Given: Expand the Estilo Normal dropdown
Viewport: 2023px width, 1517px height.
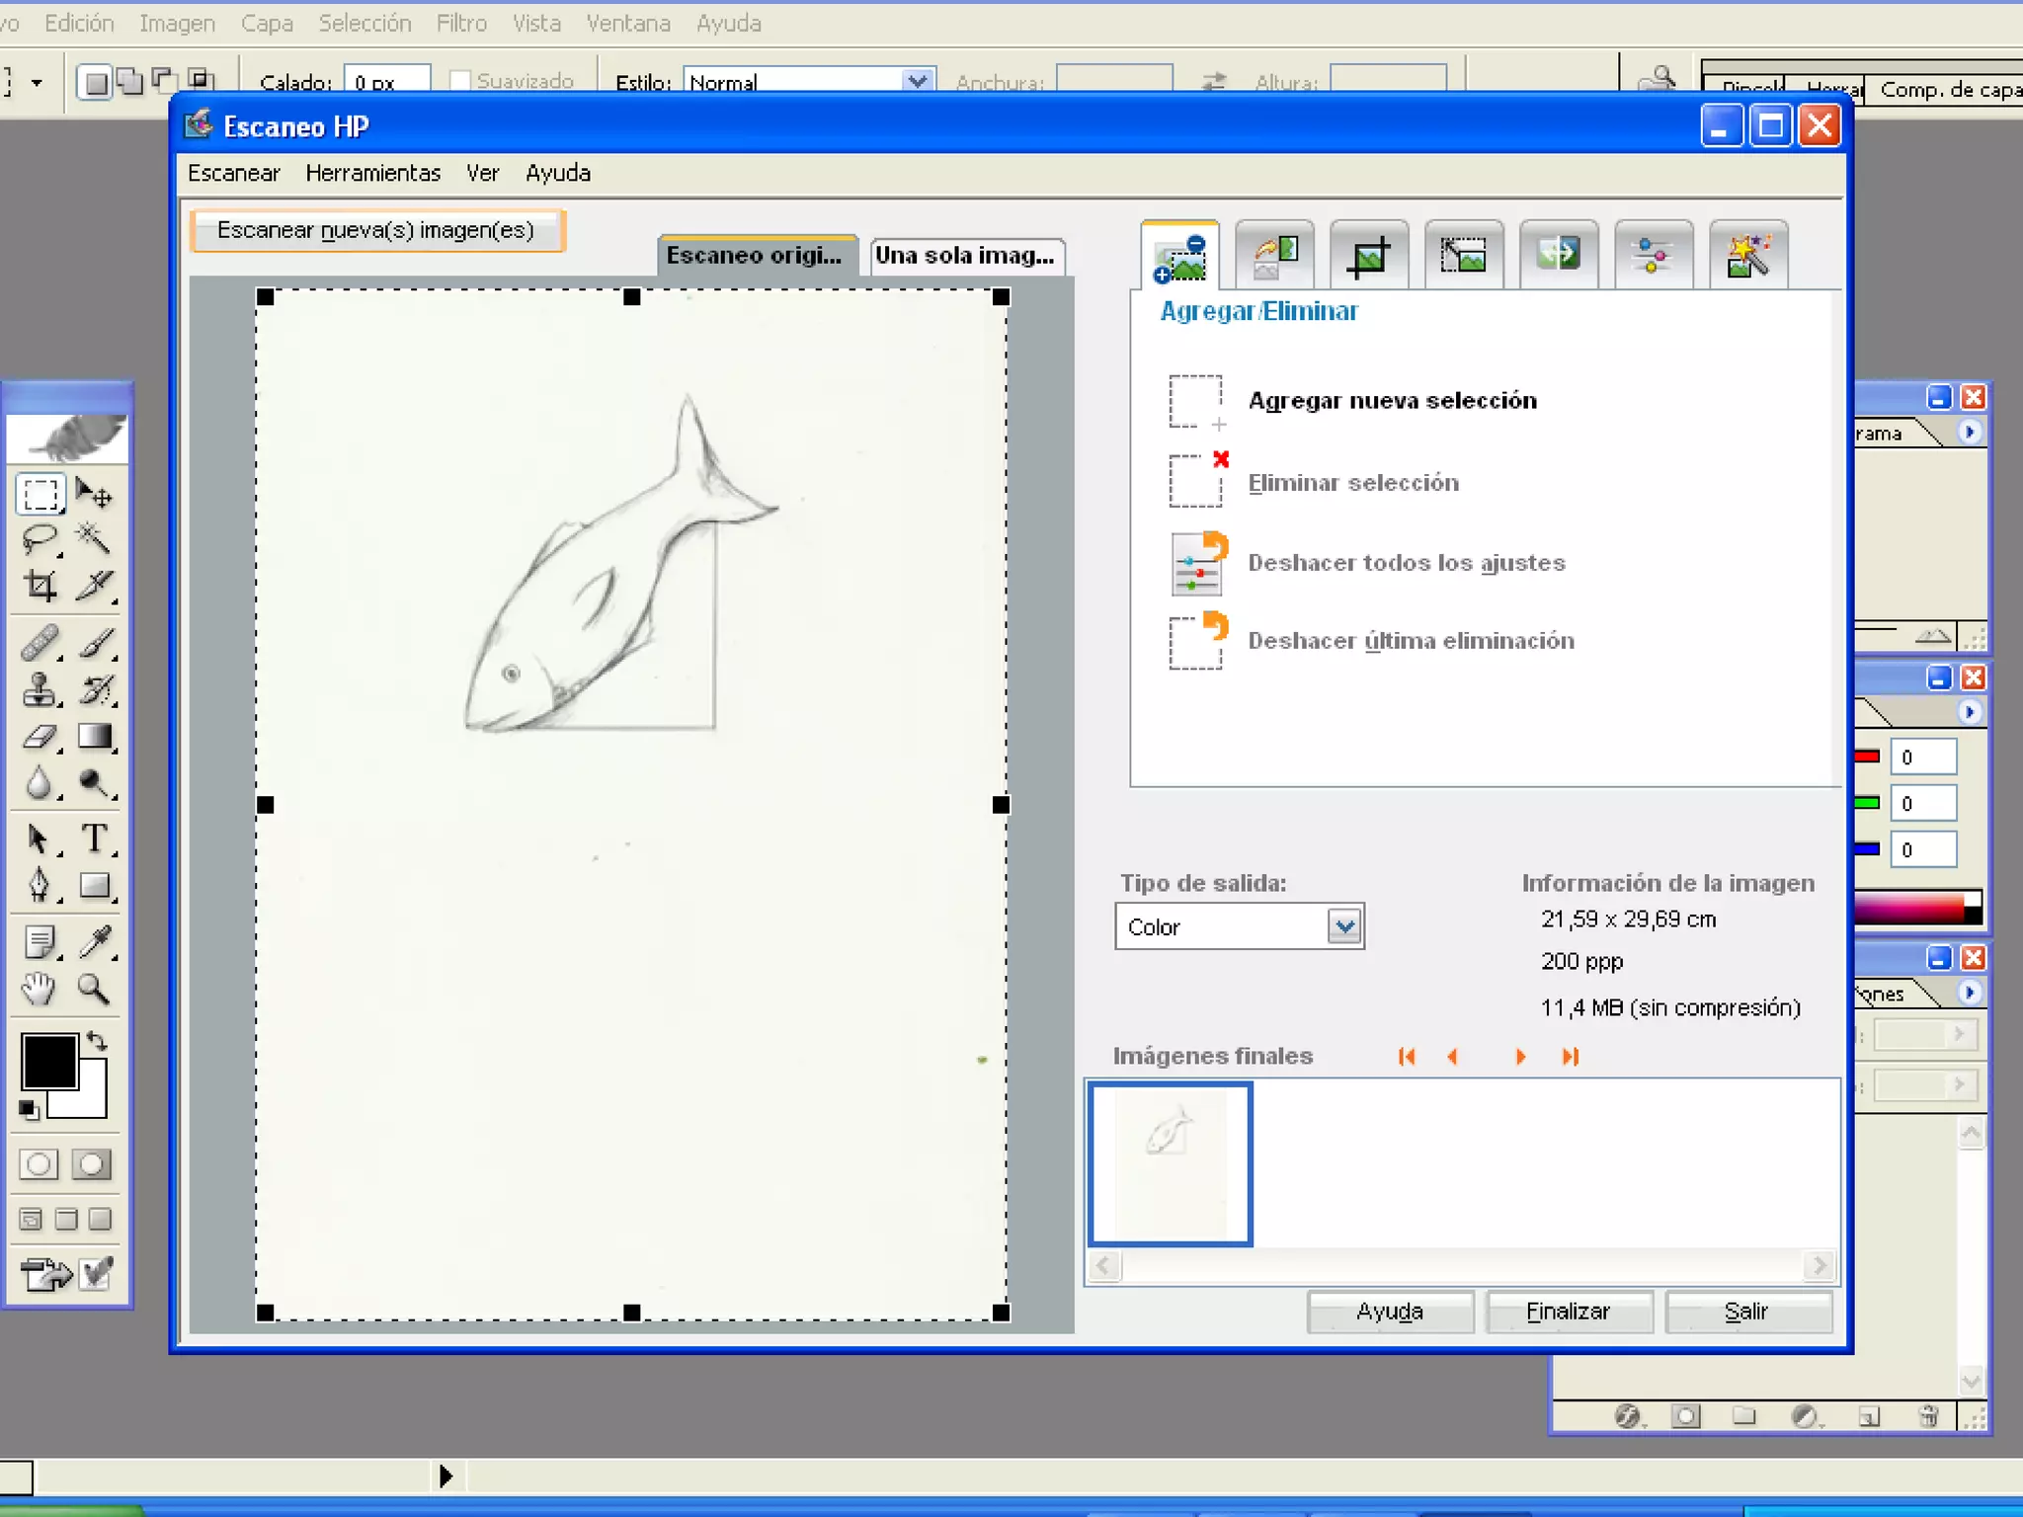Looking at the screenshot, I should (918, 81).
